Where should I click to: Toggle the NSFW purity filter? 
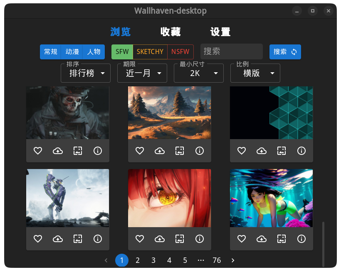click(x=180, y=52)
